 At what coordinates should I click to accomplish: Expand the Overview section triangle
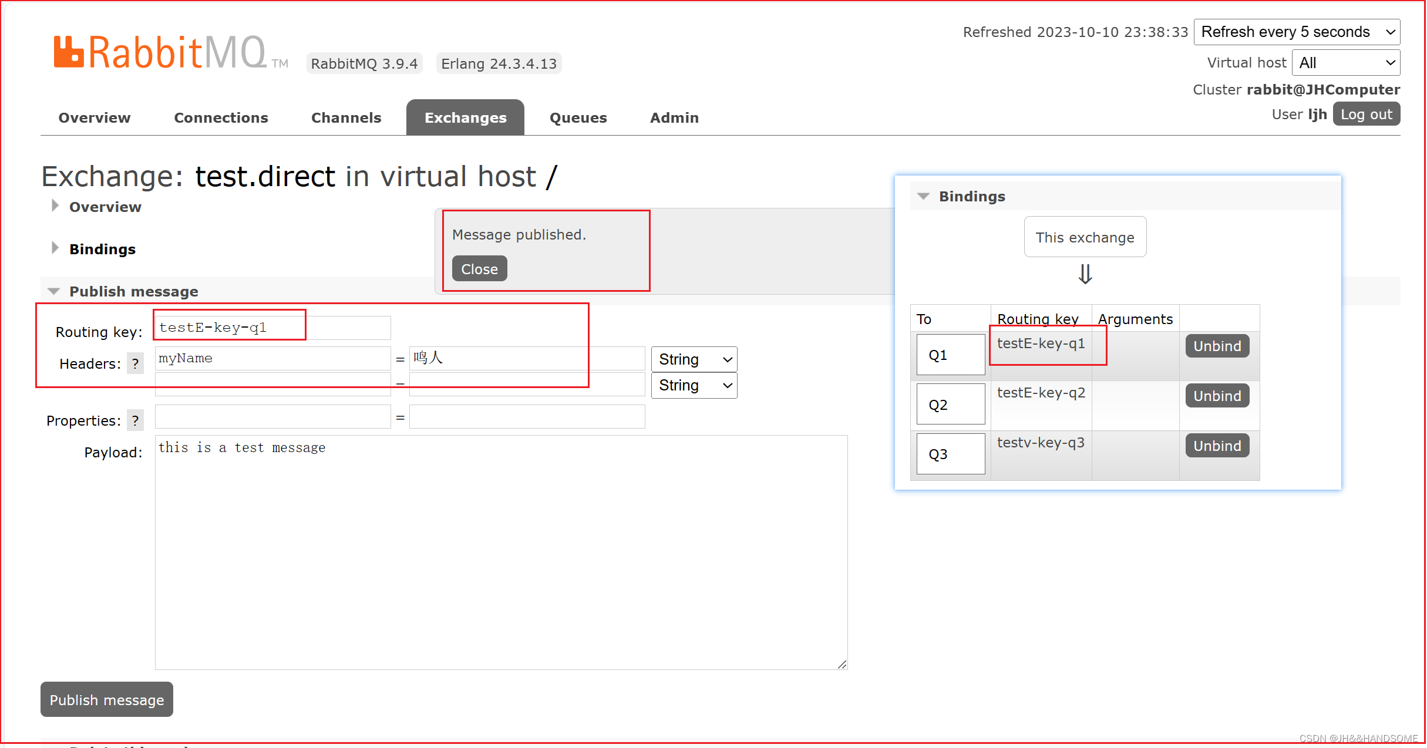pos(55,206)
